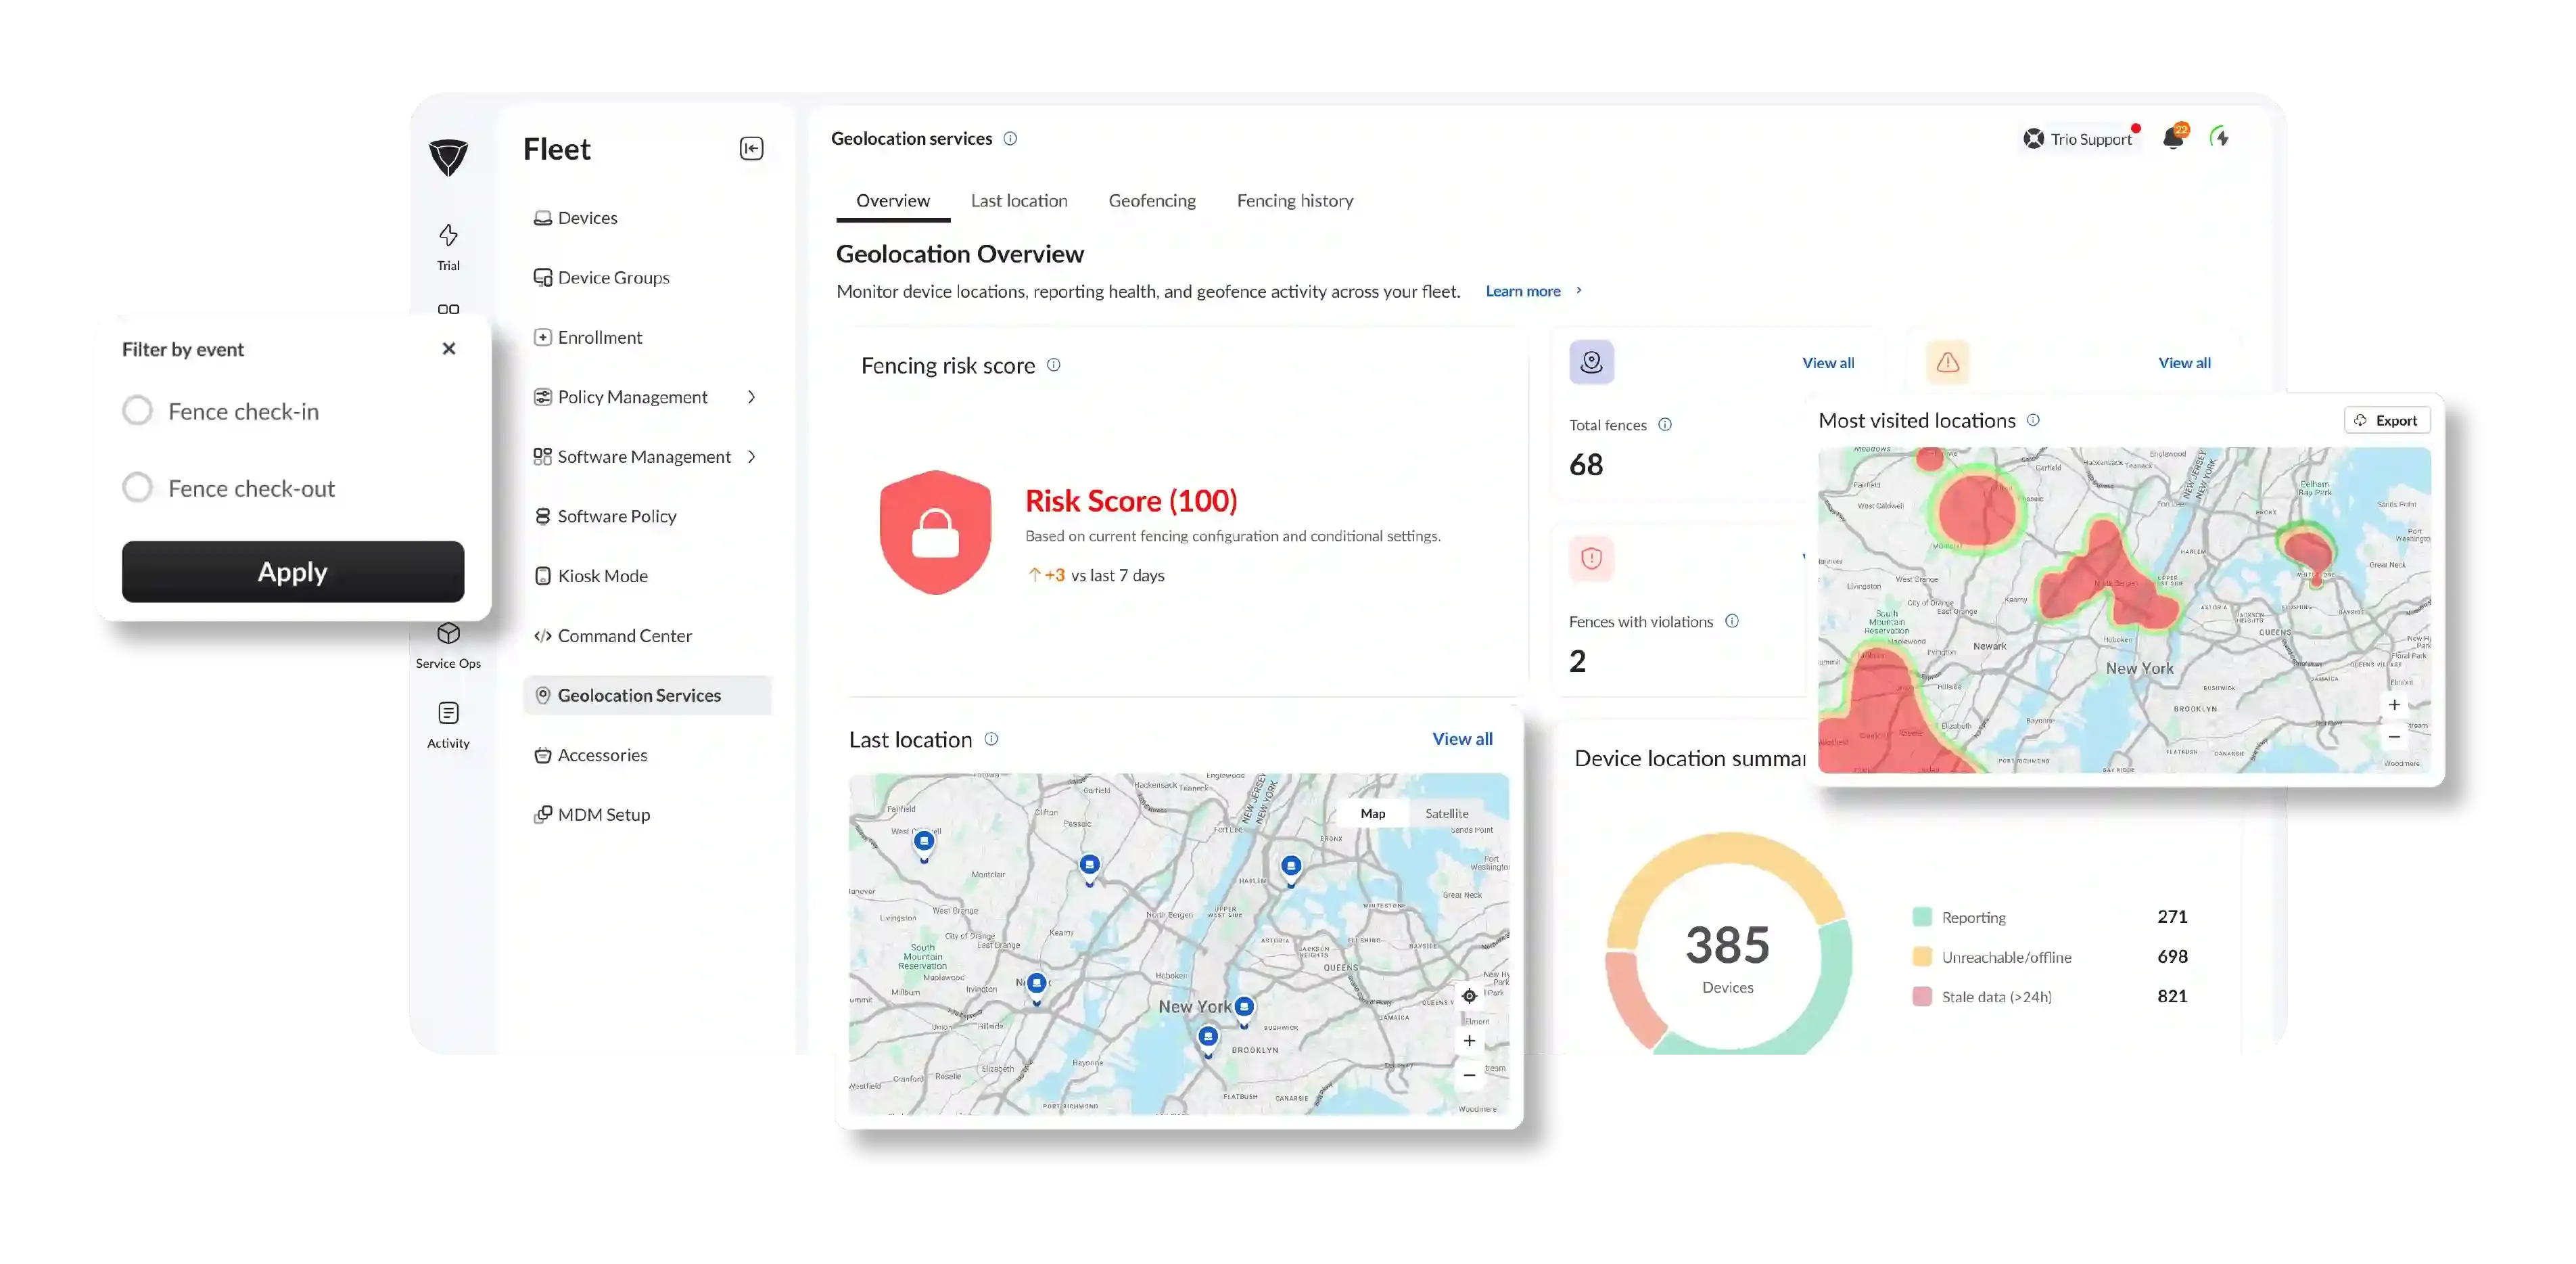Select Geolocation Services menu item
The height and width of the screenshot is (1264, 2576).
point(646,694)
